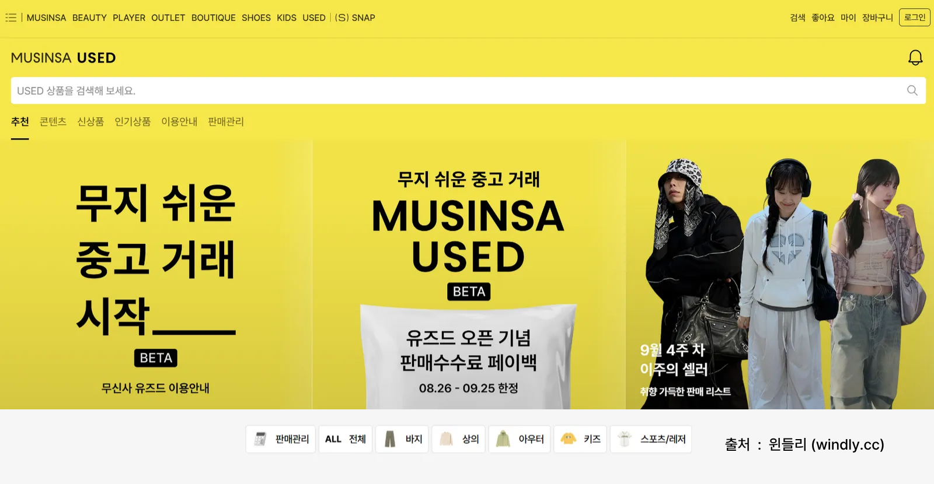Click the 좋아요 link in header

tap(823, 17)
